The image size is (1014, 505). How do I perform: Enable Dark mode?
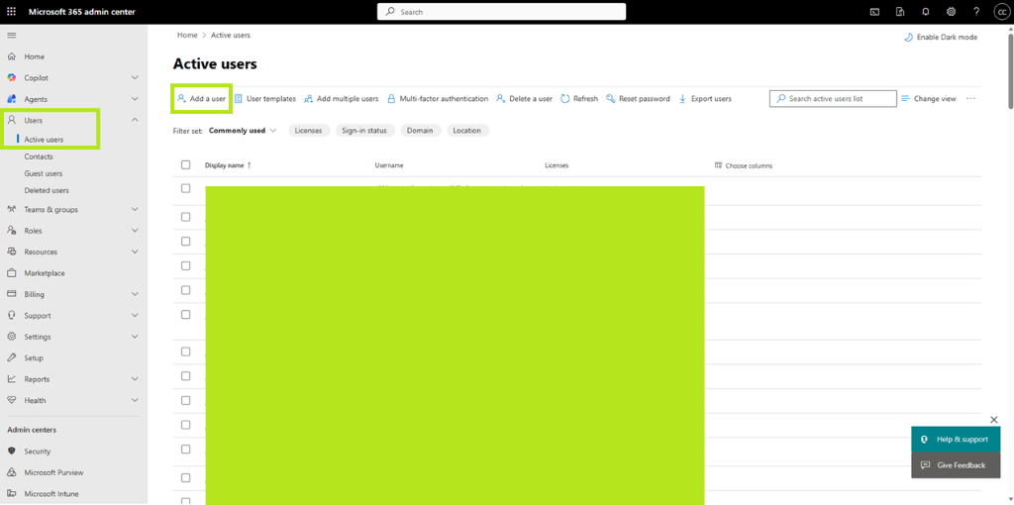click(x=941, y=38)
